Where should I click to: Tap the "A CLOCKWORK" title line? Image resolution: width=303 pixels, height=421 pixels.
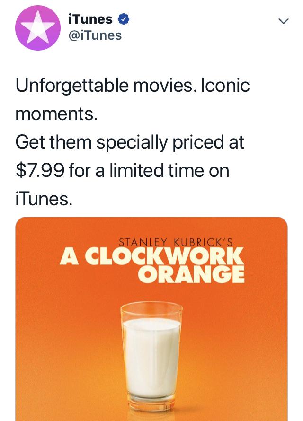pos(151,257)
